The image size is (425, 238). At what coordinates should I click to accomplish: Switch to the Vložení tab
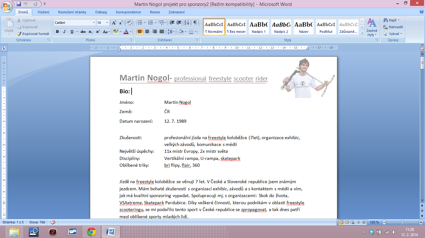coord(44,12)
